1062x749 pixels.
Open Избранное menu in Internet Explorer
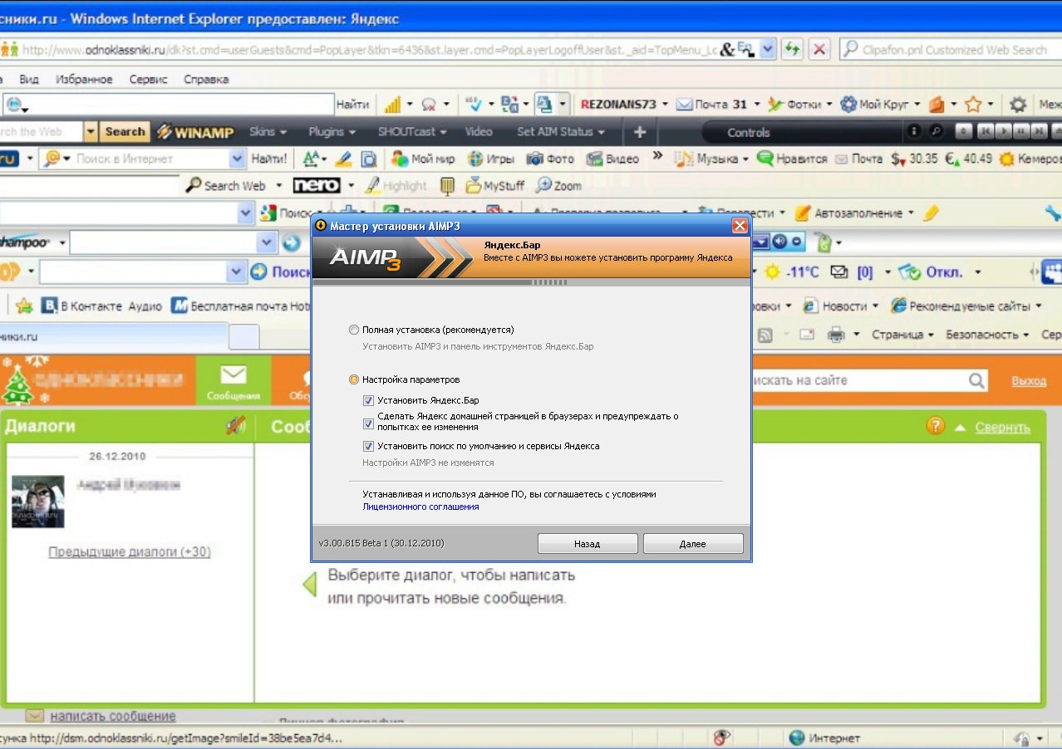click(84, 80)
